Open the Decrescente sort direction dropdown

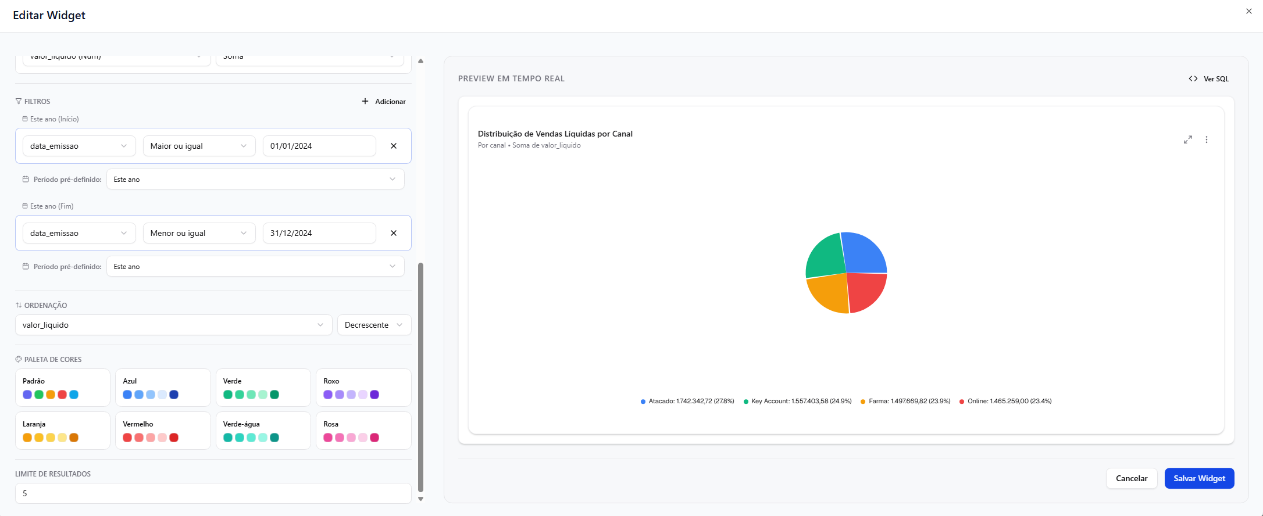click(374, 325)
